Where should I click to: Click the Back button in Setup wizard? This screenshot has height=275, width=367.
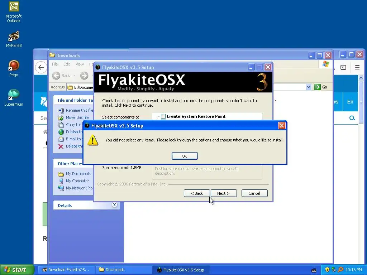pyautogui.click(x=197, y=193)
